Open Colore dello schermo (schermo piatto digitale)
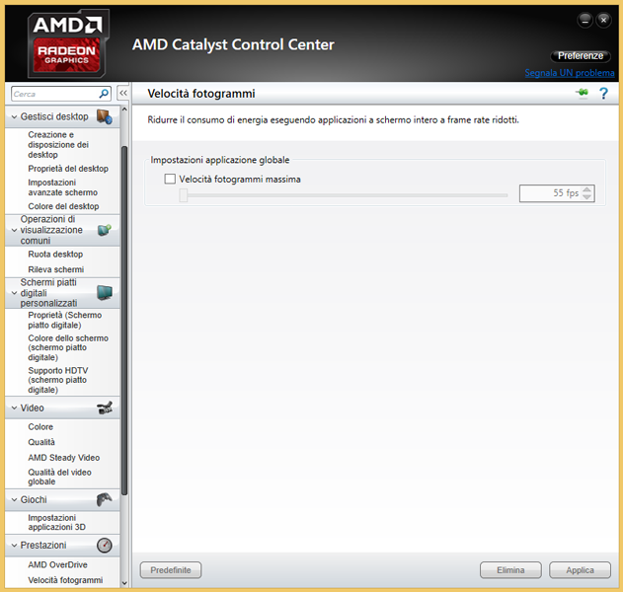Viewport: 623px width, 592px height. pyautogui.click(x=68, y=347)
